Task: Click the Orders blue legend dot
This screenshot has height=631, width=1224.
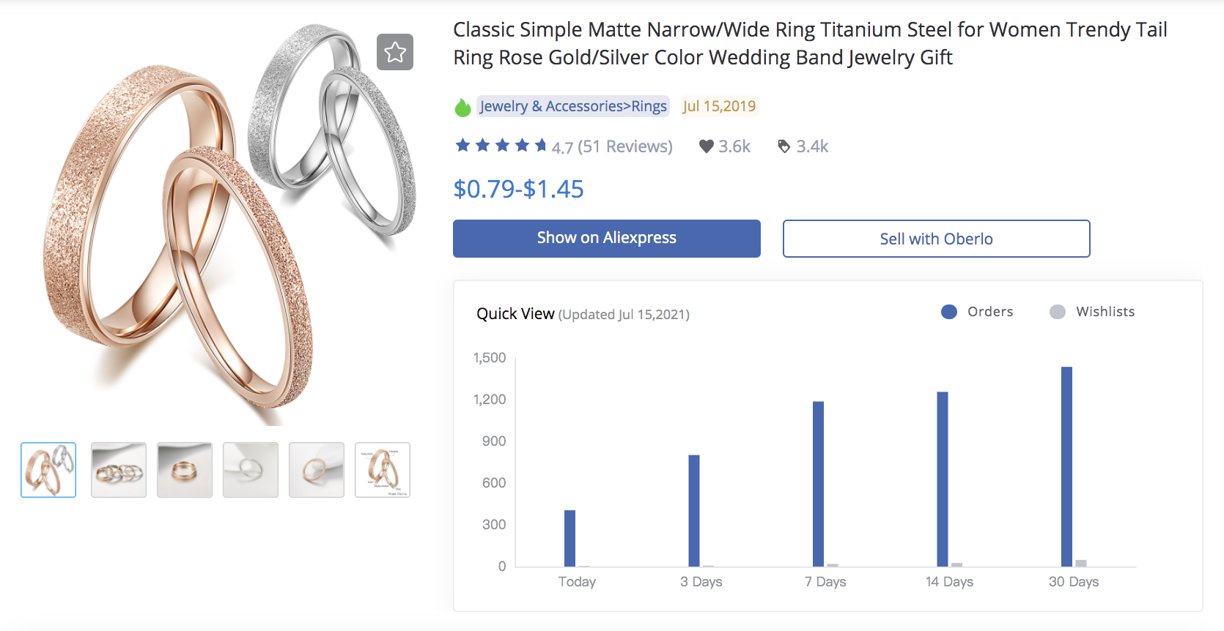Action: pyautogui.click(x=948, y=311)
